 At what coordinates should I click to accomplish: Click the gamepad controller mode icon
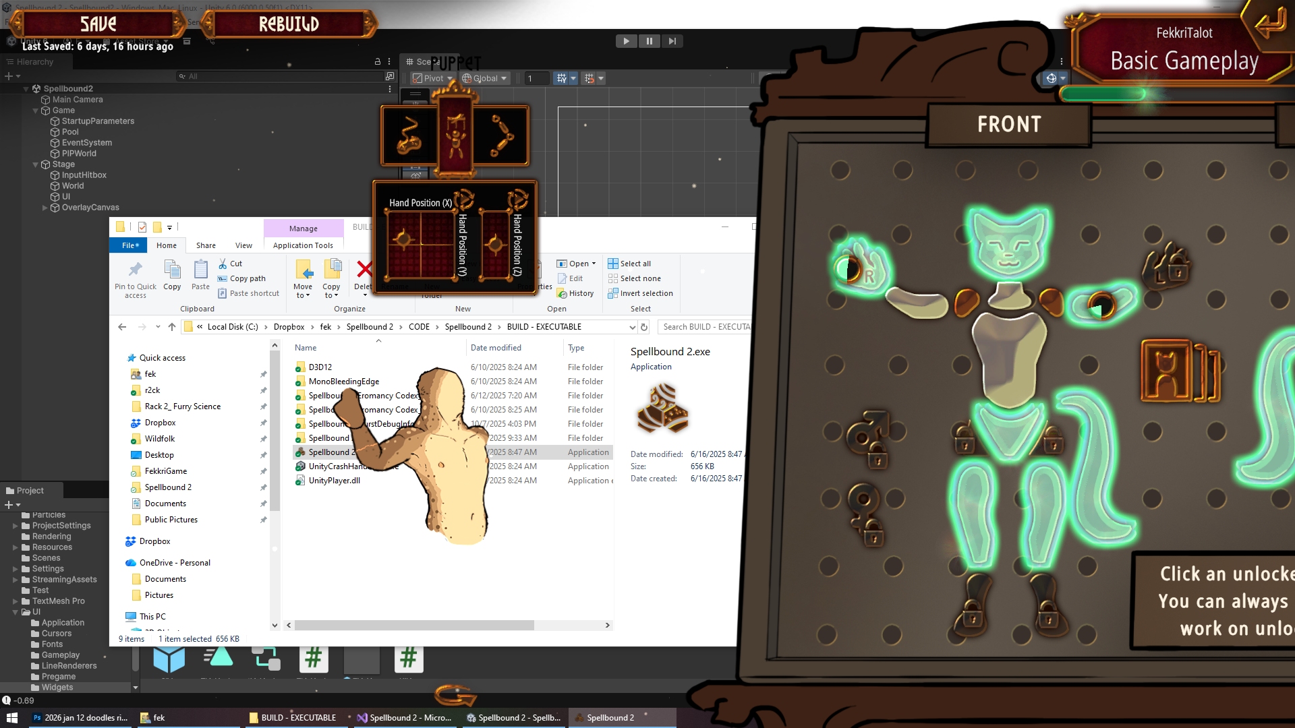pos(409,135)
